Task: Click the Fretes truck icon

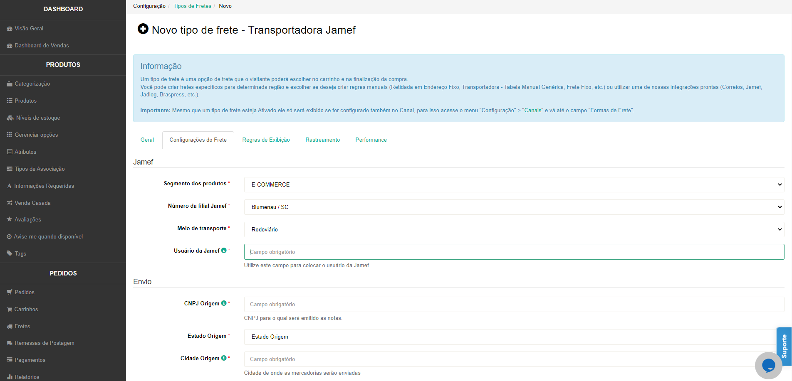Action: 10,327
